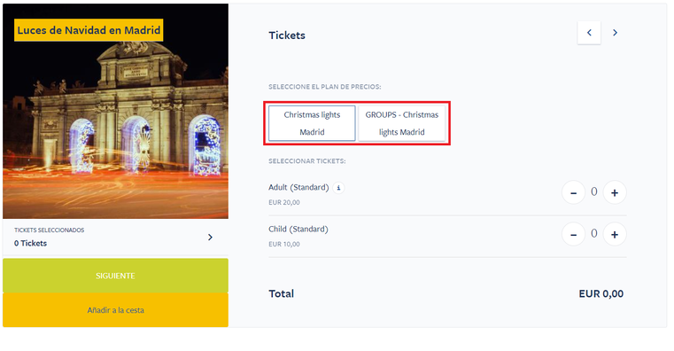Select the Child ticket quantity number
Image resolution: width=674 pixels, height=351 pixels.
[x=594, y=234]
